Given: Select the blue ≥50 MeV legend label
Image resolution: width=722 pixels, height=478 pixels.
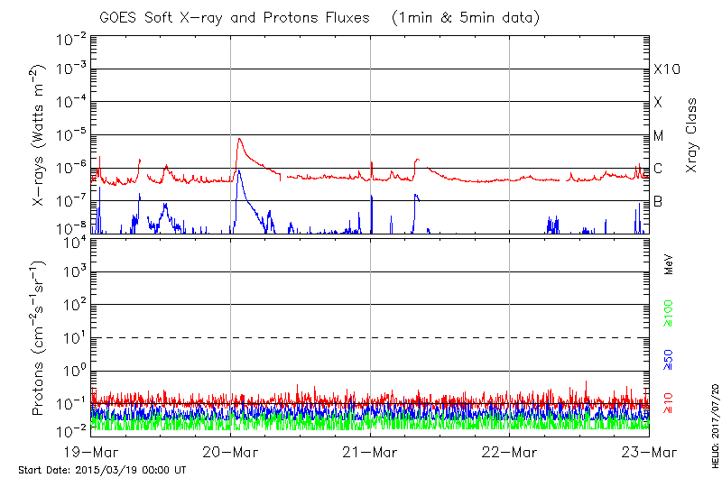Looking at the screenshot, I should [x=669, y=358].
